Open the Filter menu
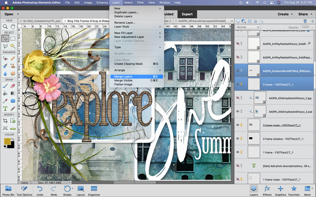This screenshot has height=197, width=316. pyautogui.click(x=141, y=3)
